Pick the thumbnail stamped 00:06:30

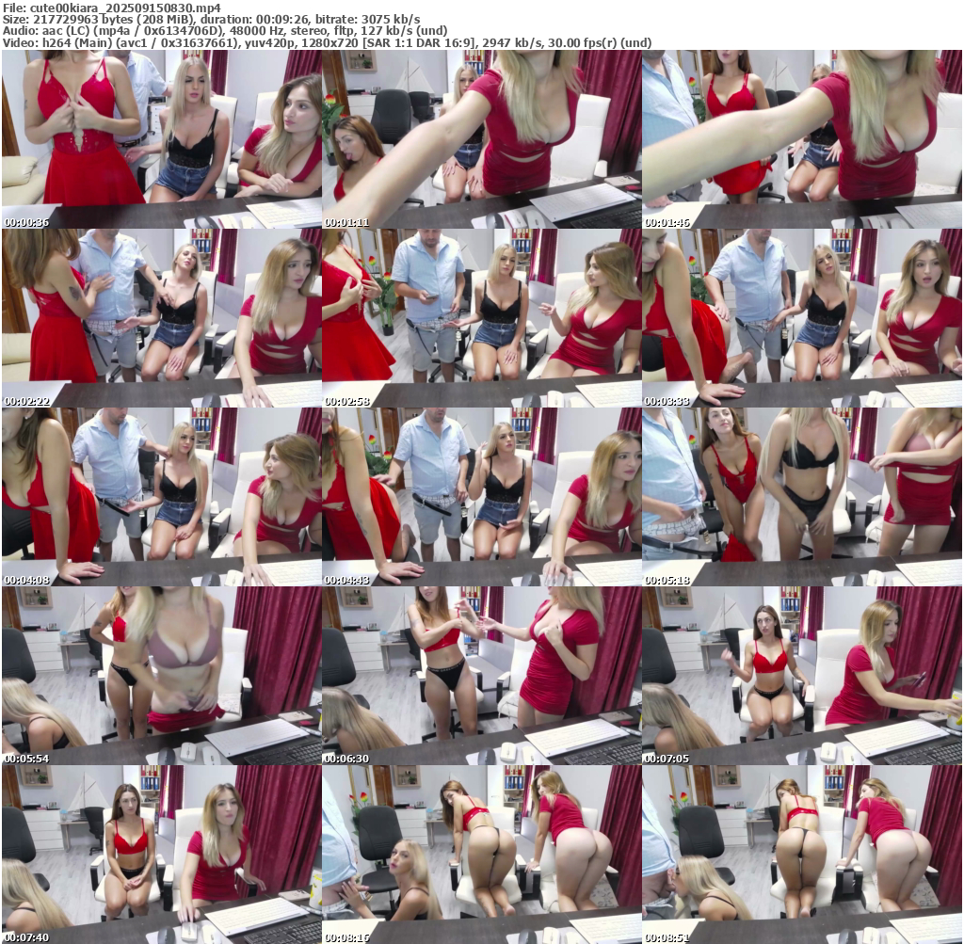(481, 676)
